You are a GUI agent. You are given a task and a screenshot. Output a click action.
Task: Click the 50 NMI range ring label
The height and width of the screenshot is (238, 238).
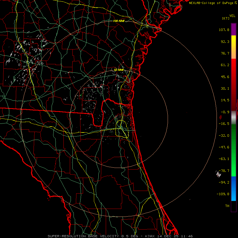[119, 70]
